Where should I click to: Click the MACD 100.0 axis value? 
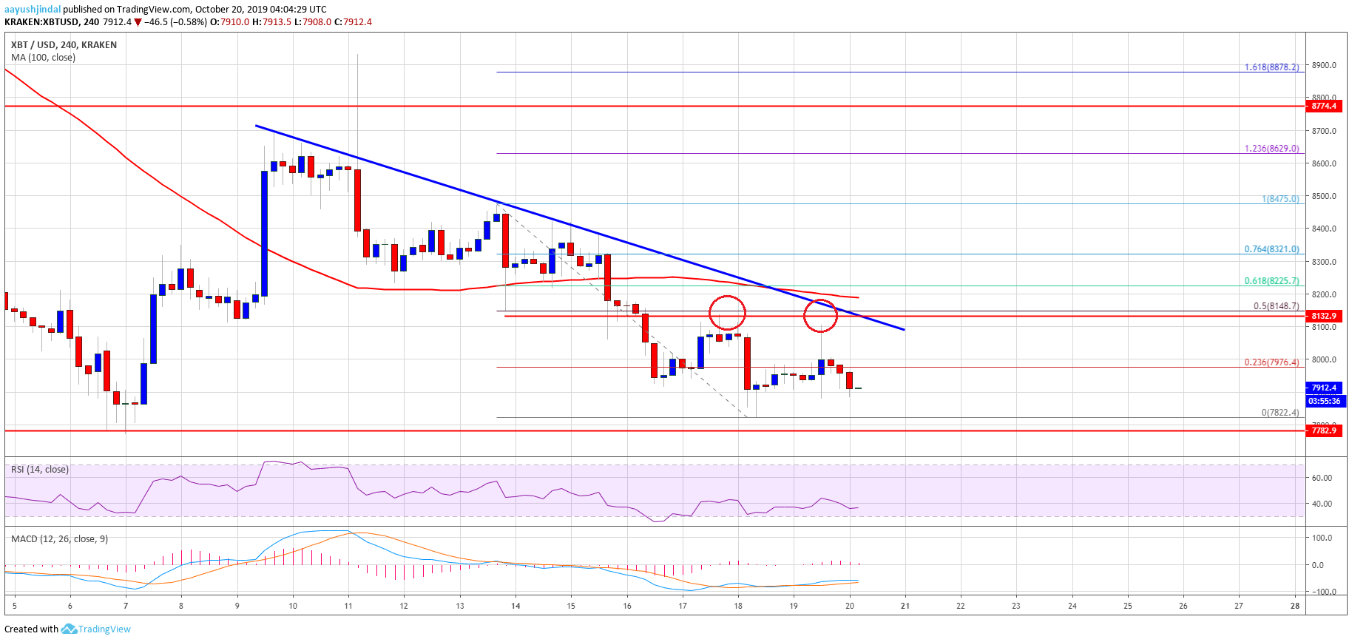tap(1322, 538)
